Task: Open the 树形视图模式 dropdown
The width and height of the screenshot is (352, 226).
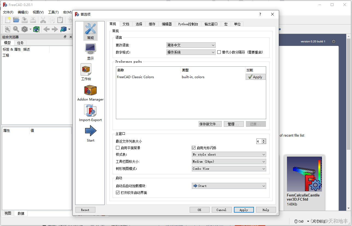Action: click(x=229, y=169)
